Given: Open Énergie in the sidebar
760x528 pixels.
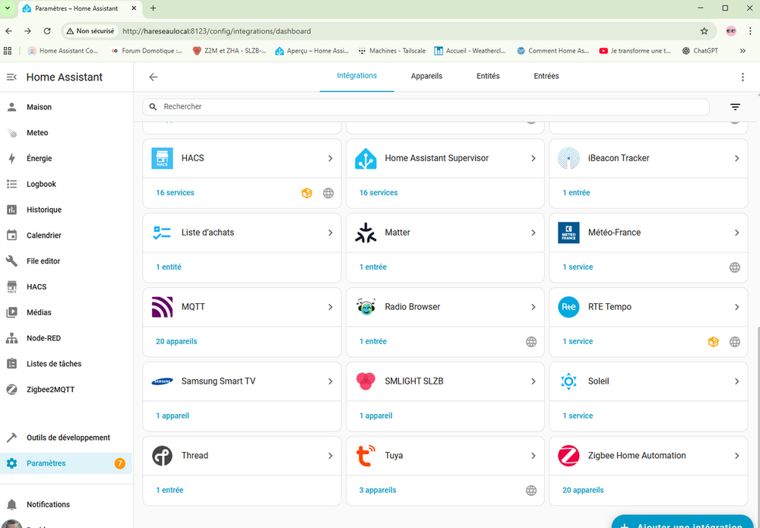Looking at the screenshot, I should 66,158.
